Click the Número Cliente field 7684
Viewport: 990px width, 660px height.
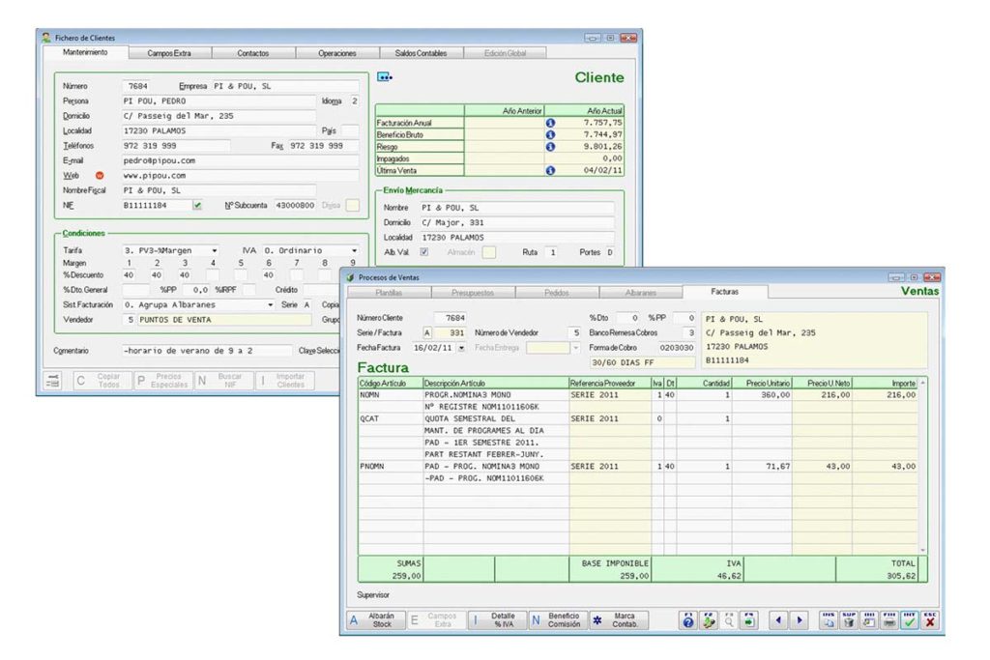click(x=451, y=318)
